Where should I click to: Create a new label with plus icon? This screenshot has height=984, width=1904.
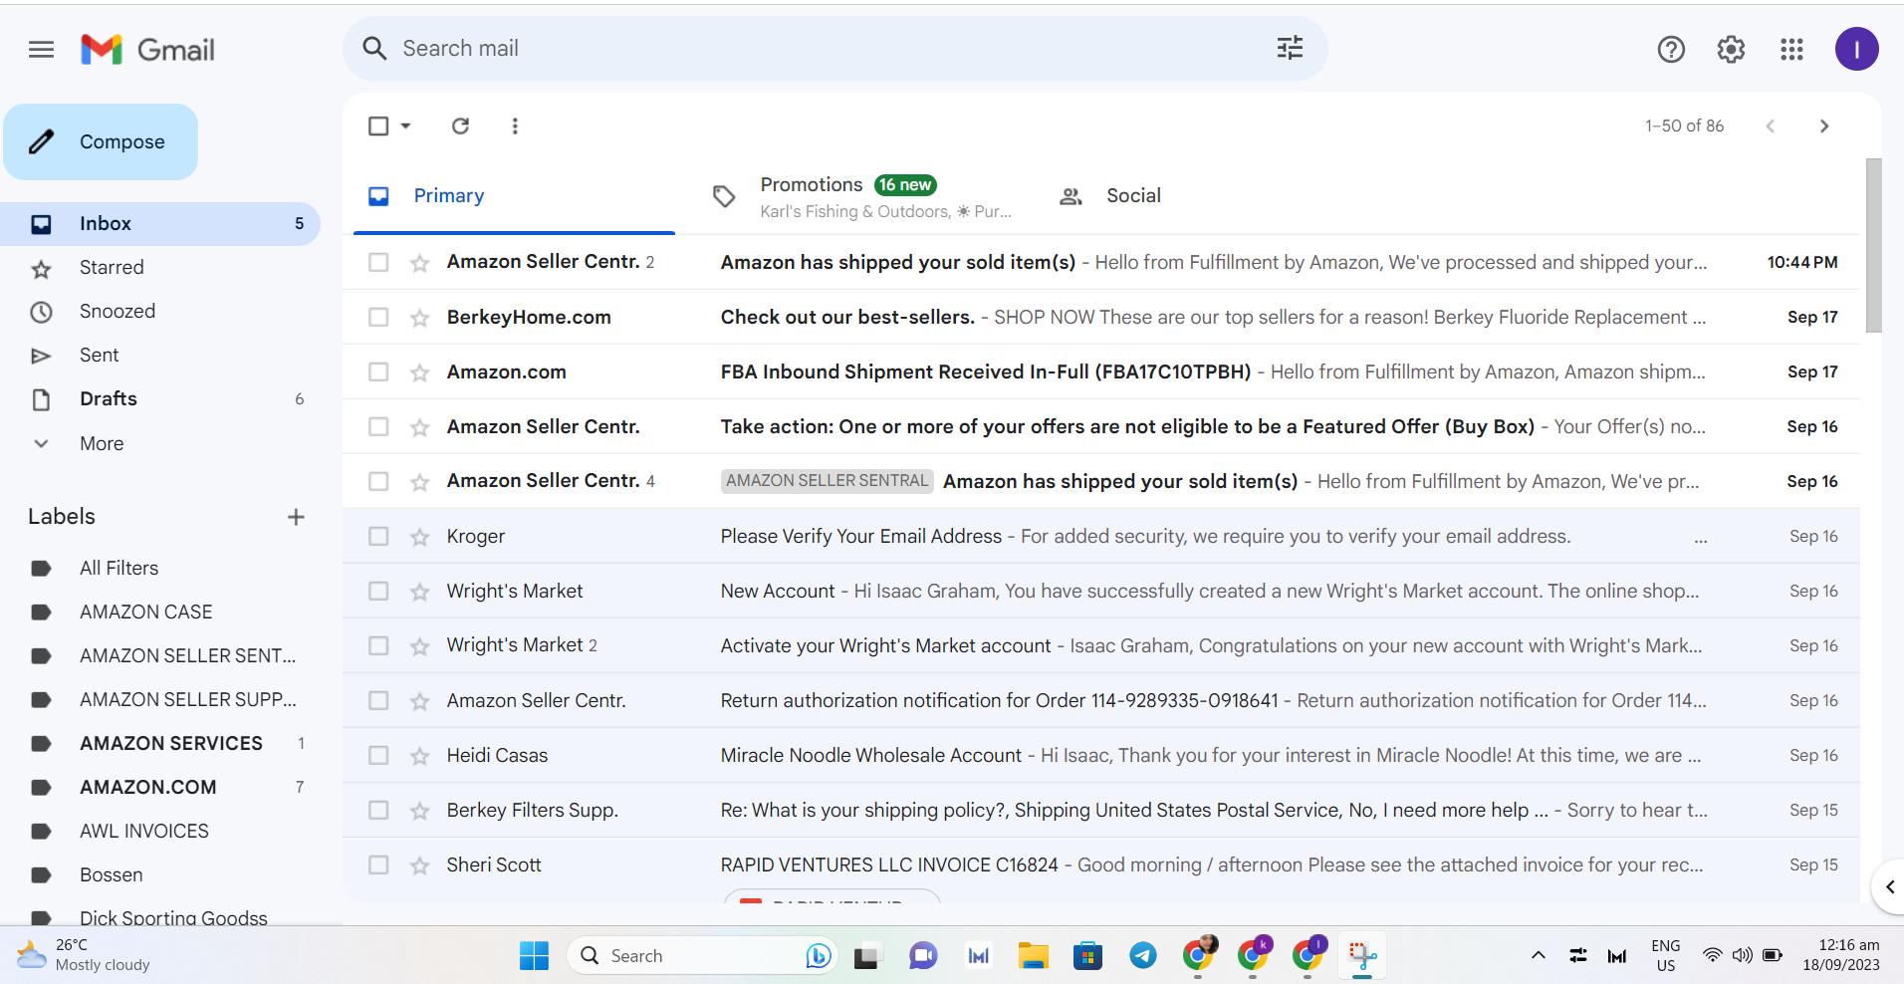(x=296, y=516)
